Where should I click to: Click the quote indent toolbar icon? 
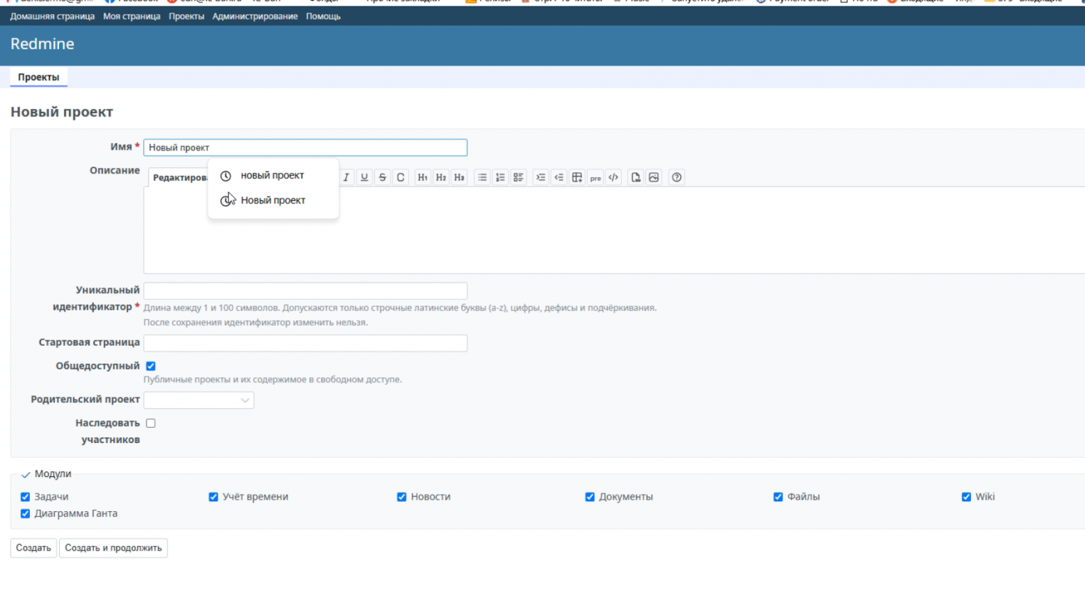pyautogui.click(x=540, y=177)
